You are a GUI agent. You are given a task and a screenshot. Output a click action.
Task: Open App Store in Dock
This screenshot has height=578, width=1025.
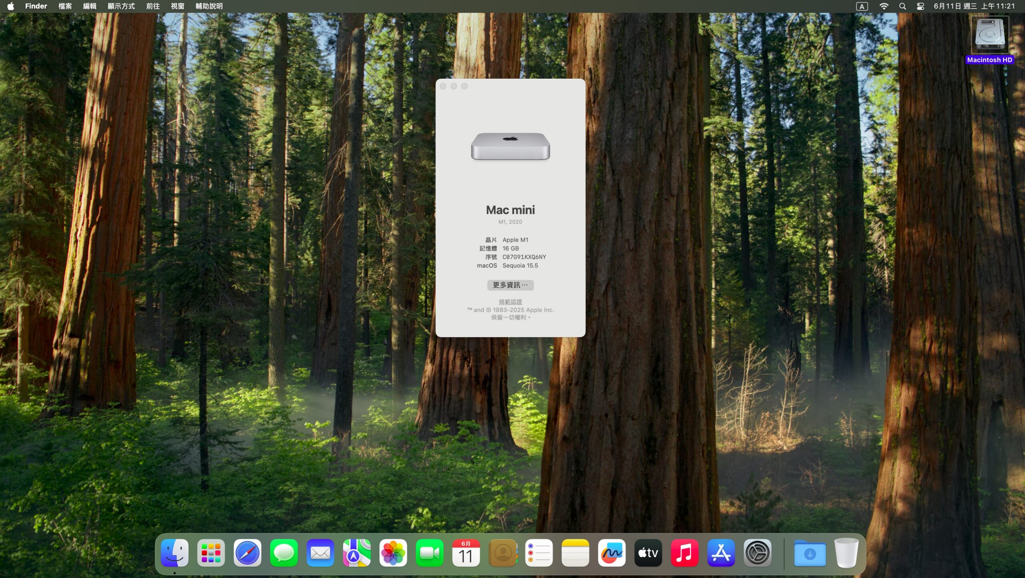(x=721, y=553)
